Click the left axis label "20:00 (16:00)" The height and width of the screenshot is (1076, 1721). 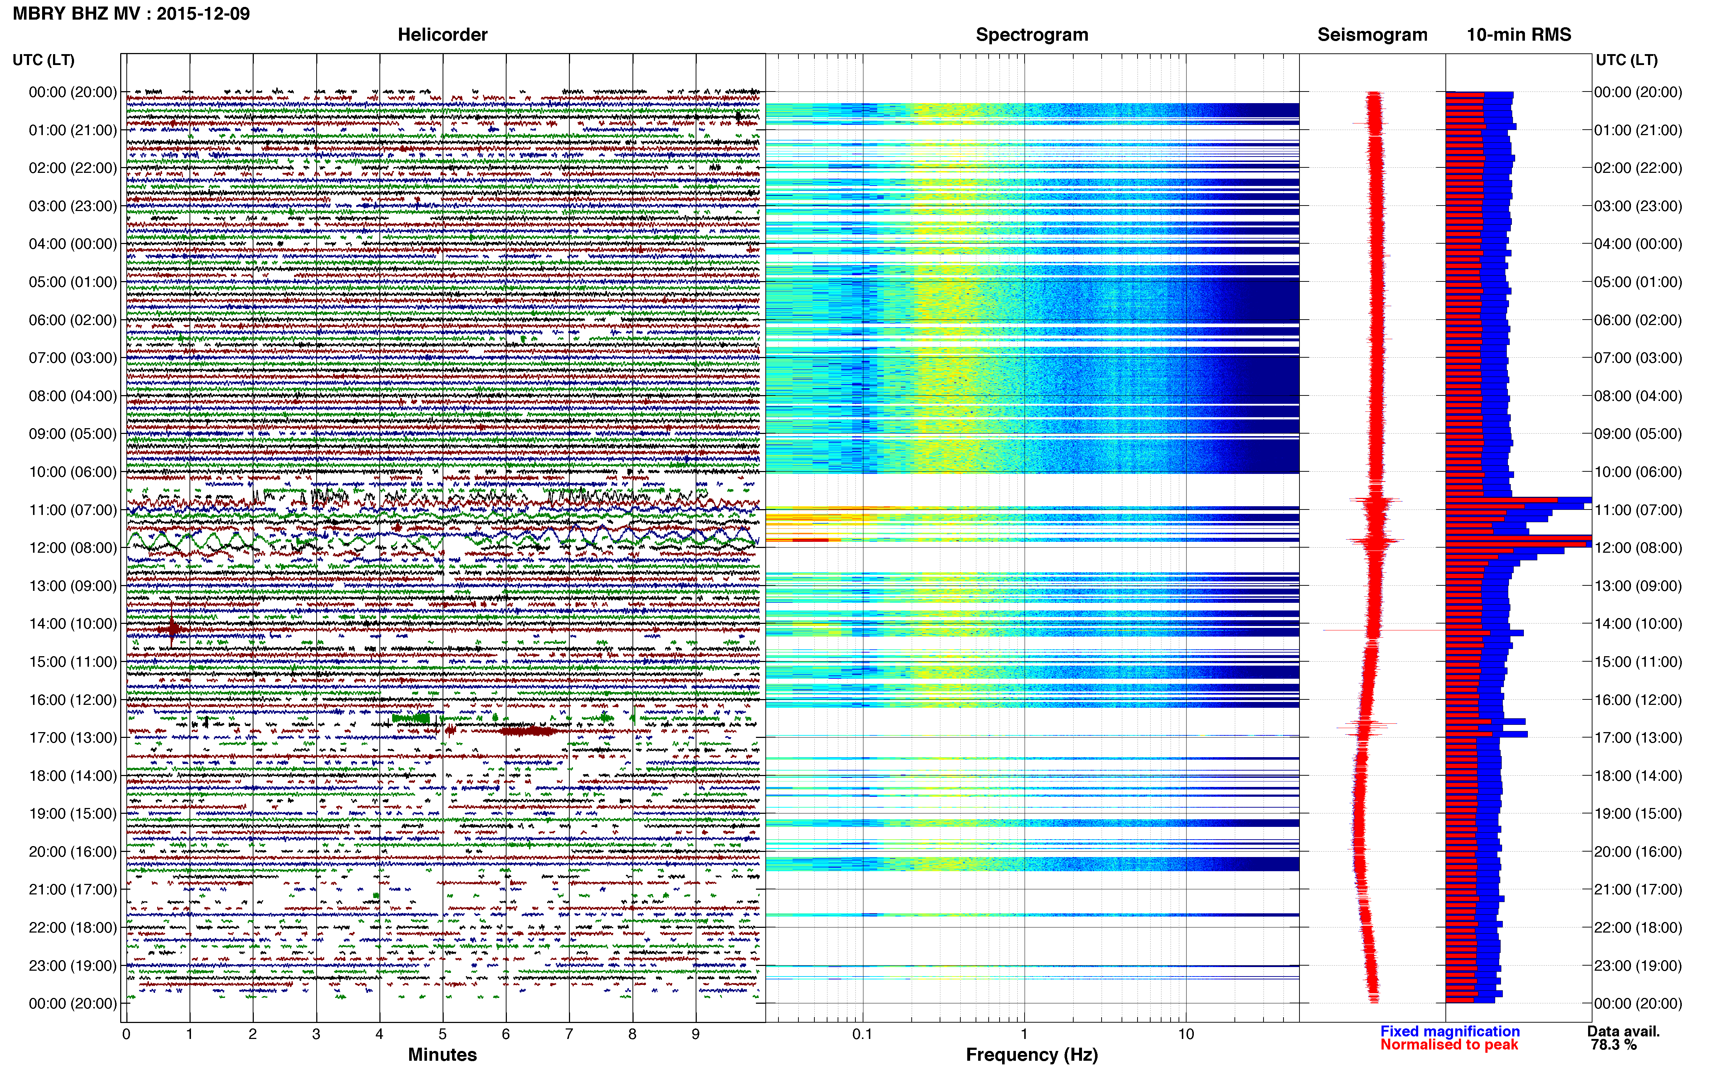coord(73,852)
